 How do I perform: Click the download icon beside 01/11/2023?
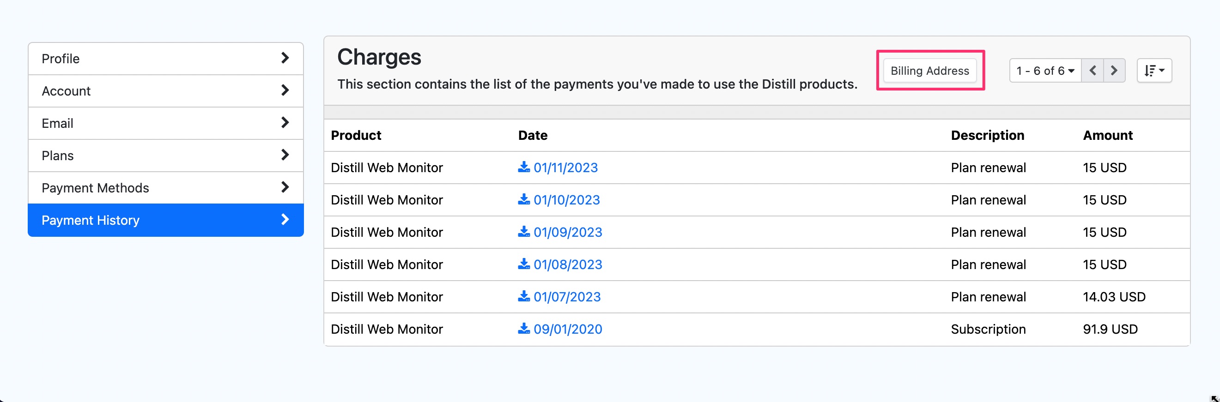pyautogui.click(x=524, y=167)
